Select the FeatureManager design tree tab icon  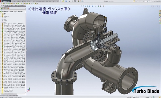point(1,8)
